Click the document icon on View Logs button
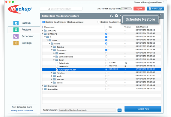Viewport: 171px width, 117px height. click(x=150, y=9)
